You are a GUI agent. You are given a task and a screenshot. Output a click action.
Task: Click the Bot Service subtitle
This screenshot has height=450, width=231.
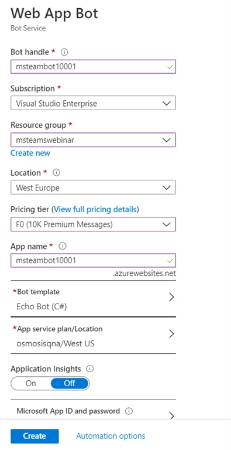click(28, 28)
